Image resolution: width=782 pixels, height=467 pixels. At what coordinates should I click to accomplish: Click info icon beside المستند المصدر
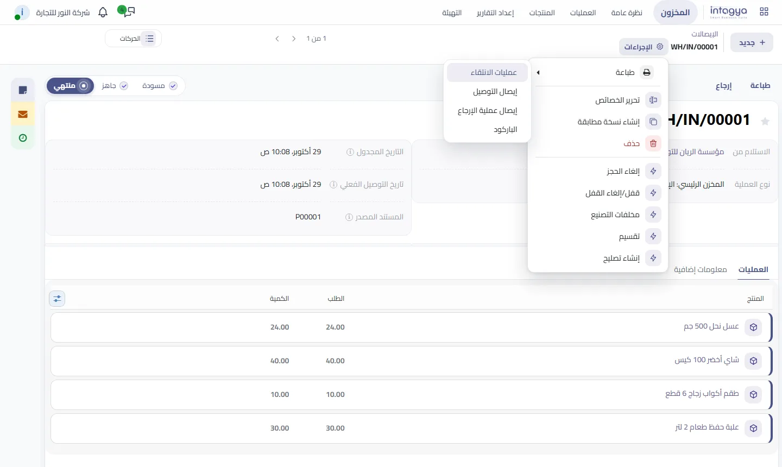349,217
